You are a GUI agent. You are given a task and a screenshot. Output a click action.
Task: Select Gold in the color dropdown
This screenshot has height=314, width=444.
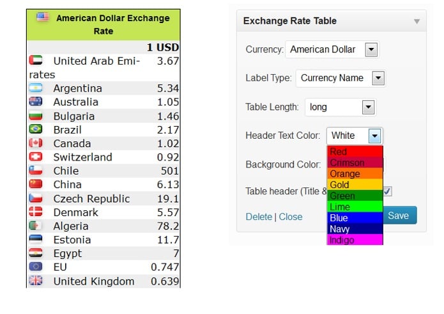click(355, 185)
